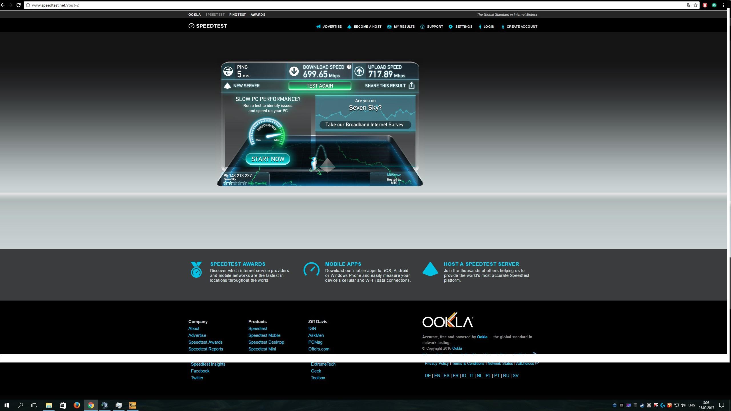This screenshot has width=731, height=411.
Task: Open the Speedtest Mobile footer link
Action: (264, 335)
